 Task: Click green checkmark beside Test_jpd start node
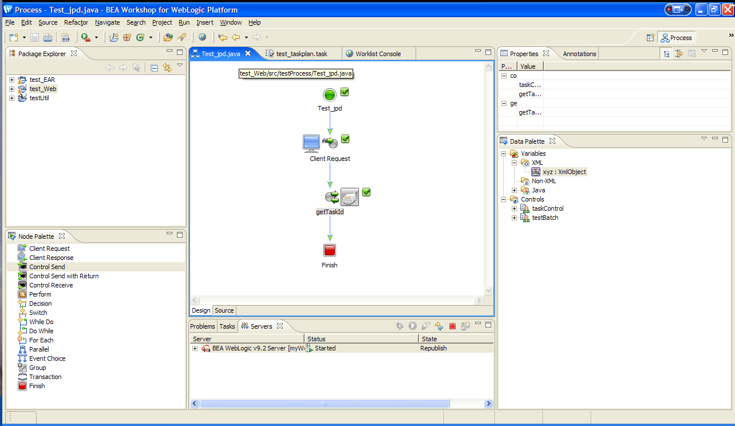345,92
